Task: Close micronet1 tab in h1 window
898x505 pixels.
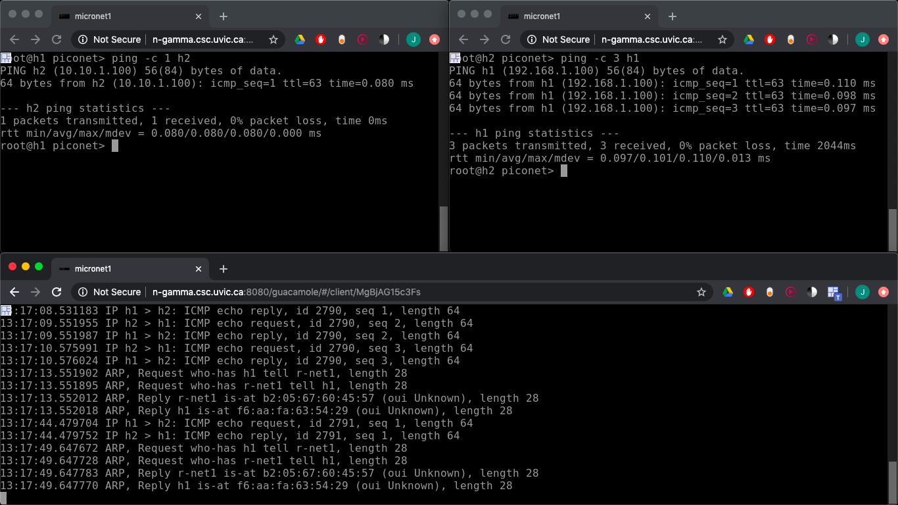Action: tap(199, 16)
